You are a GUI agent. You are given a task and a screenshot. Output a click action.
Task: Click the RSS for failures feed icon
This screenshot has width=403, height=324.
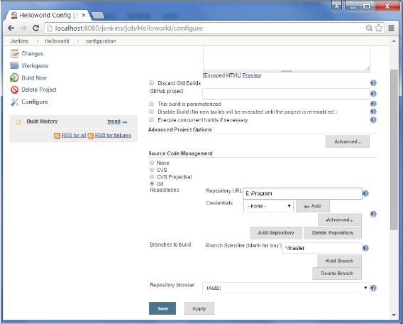(91, 136)
